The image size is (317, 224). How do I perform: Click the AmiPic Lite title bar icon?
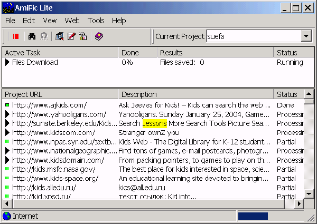(x=8, y=8)
